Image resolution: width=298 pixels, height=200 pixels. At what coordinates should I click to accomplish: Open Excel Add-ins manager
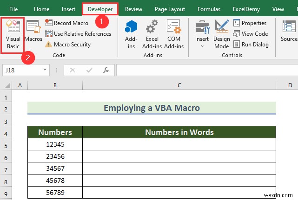(x=152, y=34)
